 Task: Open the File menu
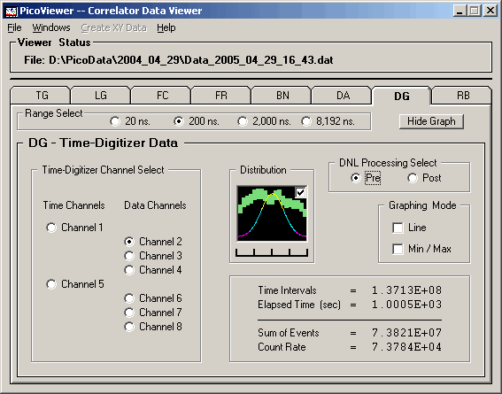pos(14,27)
